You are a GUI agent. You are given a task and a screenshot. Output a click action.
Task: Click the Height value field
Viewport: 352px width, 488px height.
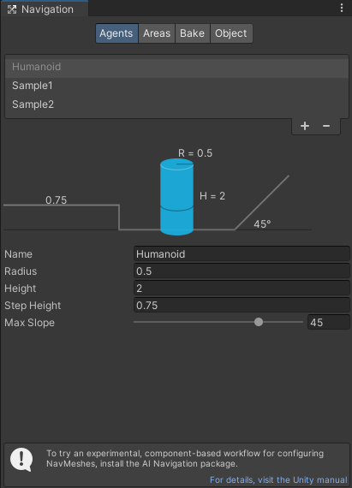(x=242, y=289)
